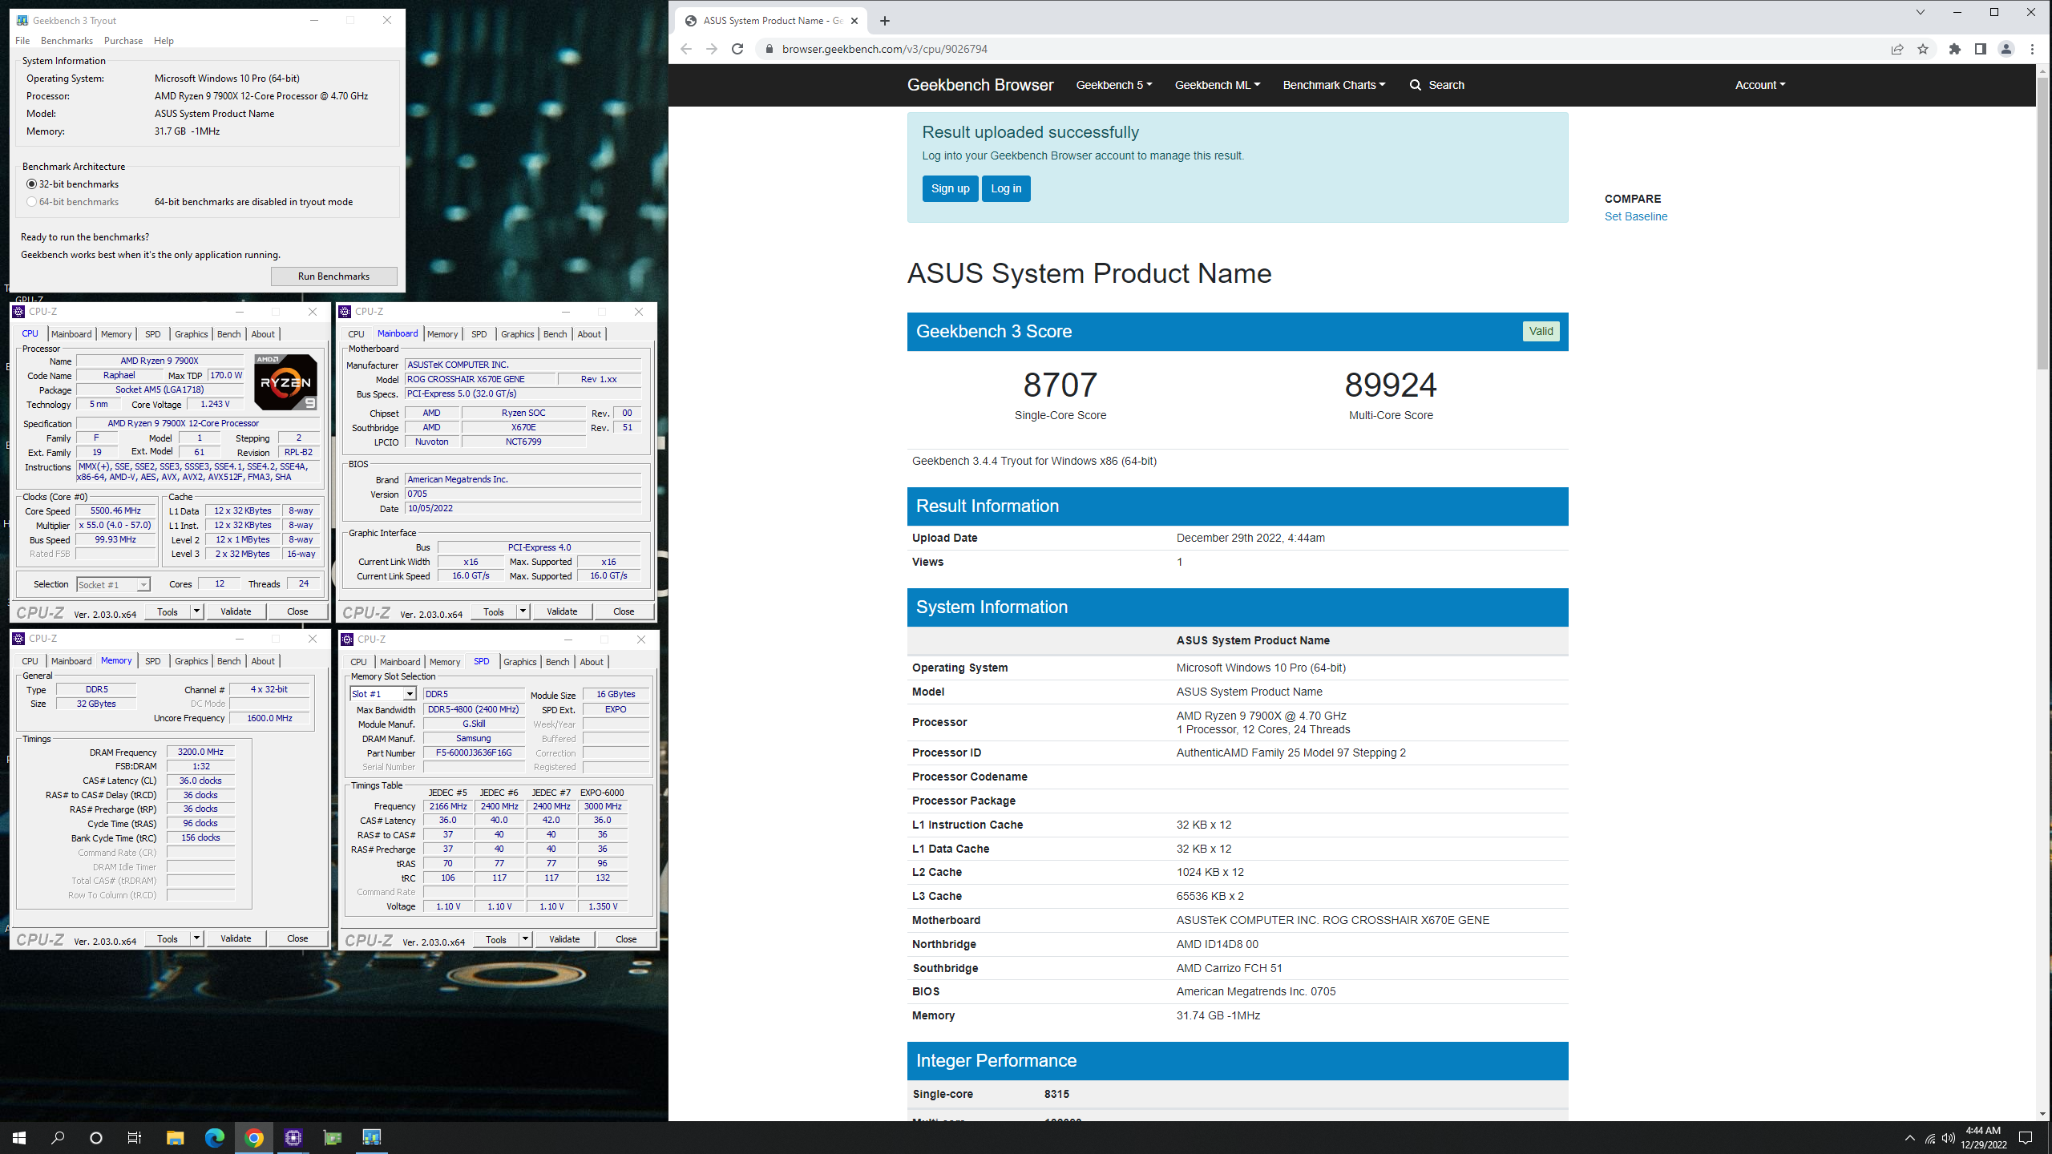The image size is (2052, 1154).
Task: Click Close button in CPU-Z SPD window
Action: pyautogui.click(x=626, y=939)
